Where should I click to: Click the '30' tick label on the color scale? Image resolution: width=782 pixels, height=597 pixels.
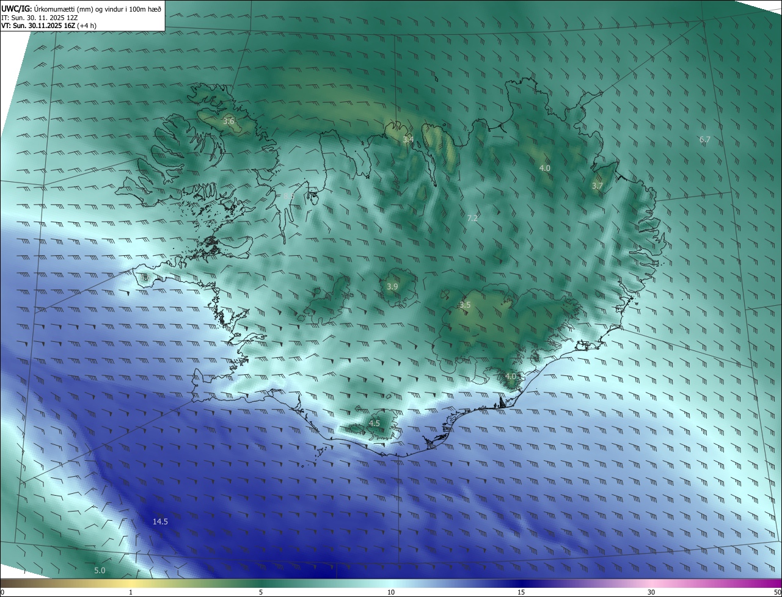(651, 592)
